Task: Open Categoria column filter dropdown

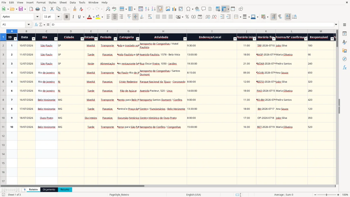Action: [x=137, y=39]
